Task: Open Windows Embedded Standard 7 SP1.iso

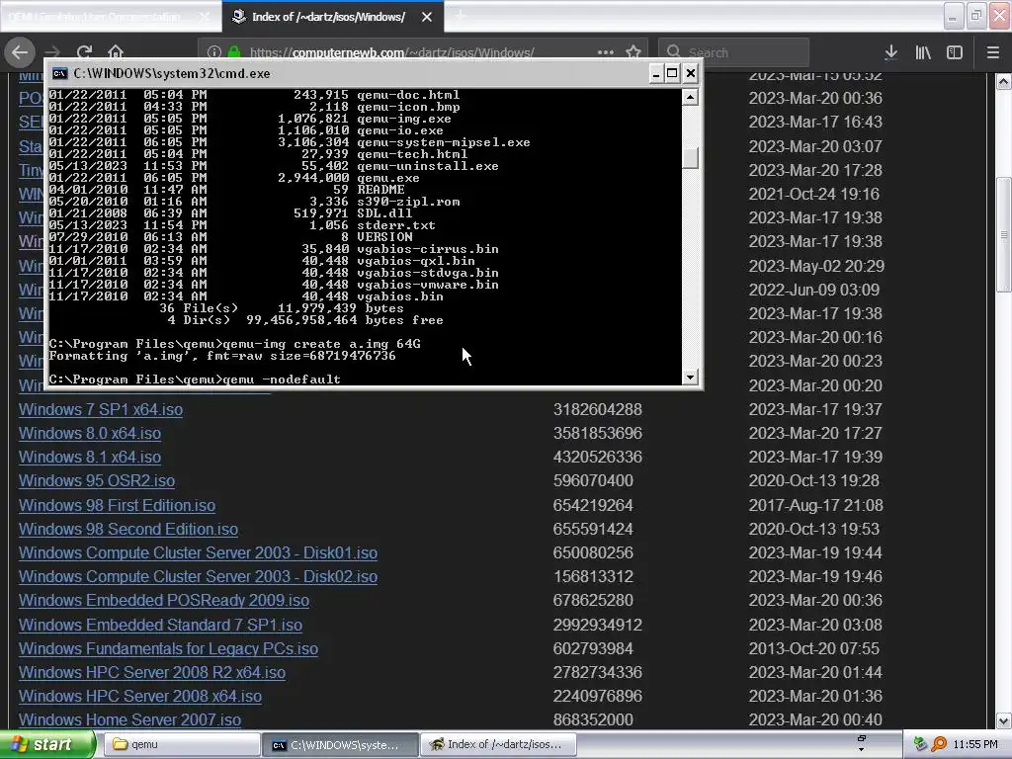Action: (160, 625)
